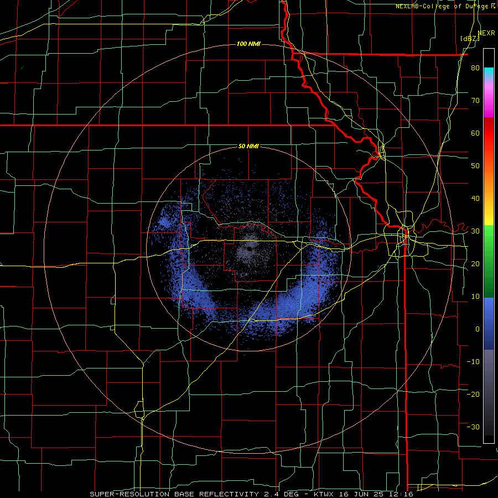The image size is (498, 498).
Task: Click the 70 dBZ value on the scale
Action: 475,100
